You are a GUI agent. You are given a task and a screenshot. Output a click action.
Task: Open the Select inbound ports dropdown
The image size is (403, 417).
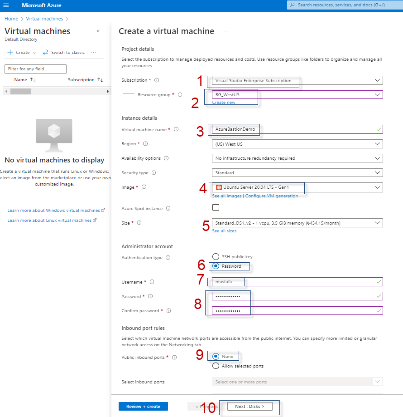point(297,382)
